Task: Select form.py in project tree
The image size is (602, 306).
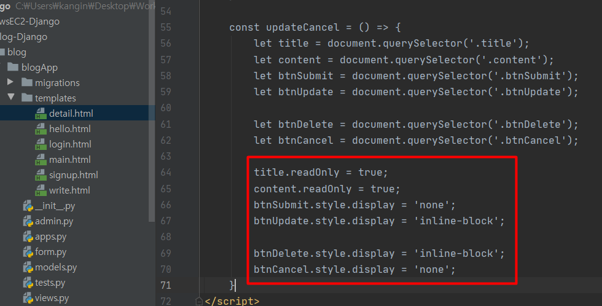Action: [50, 253]
